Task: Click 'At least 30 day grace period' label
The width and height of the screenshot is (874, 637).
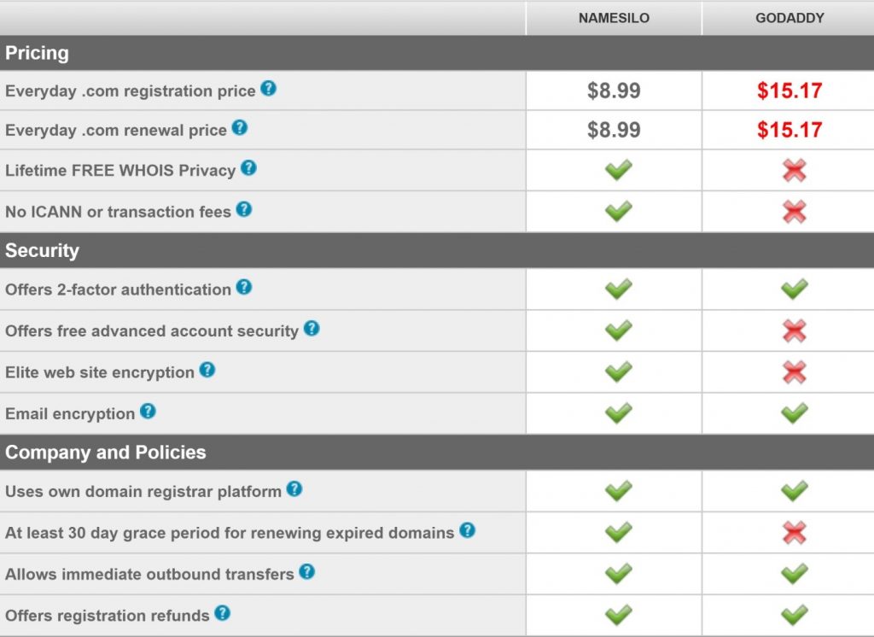Action: (x=230, y=533)
